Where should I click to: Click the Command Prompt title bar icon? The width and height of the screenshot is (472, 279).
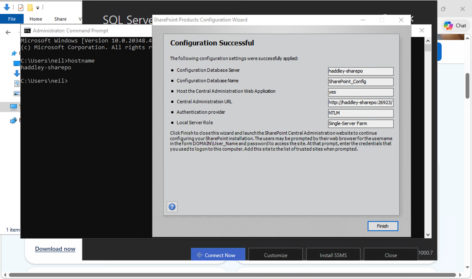pyautogui.click(x=27, y=31)
